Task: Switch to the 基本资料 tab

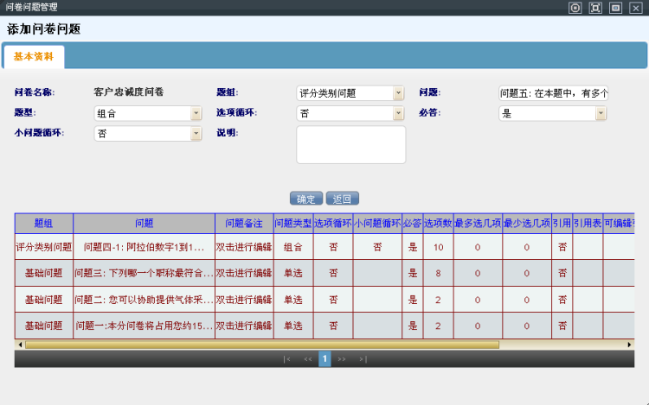Action: [x=34, y=57]
